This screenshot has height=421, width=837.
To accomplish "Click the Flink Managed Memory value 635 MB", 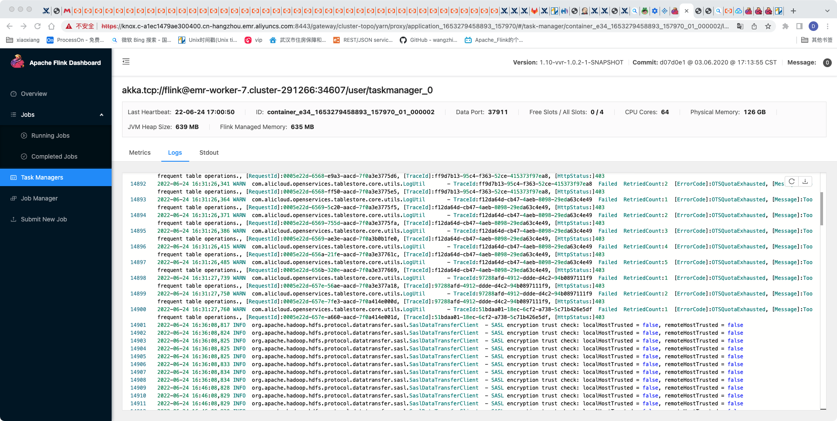I will [x=302, y=127].
